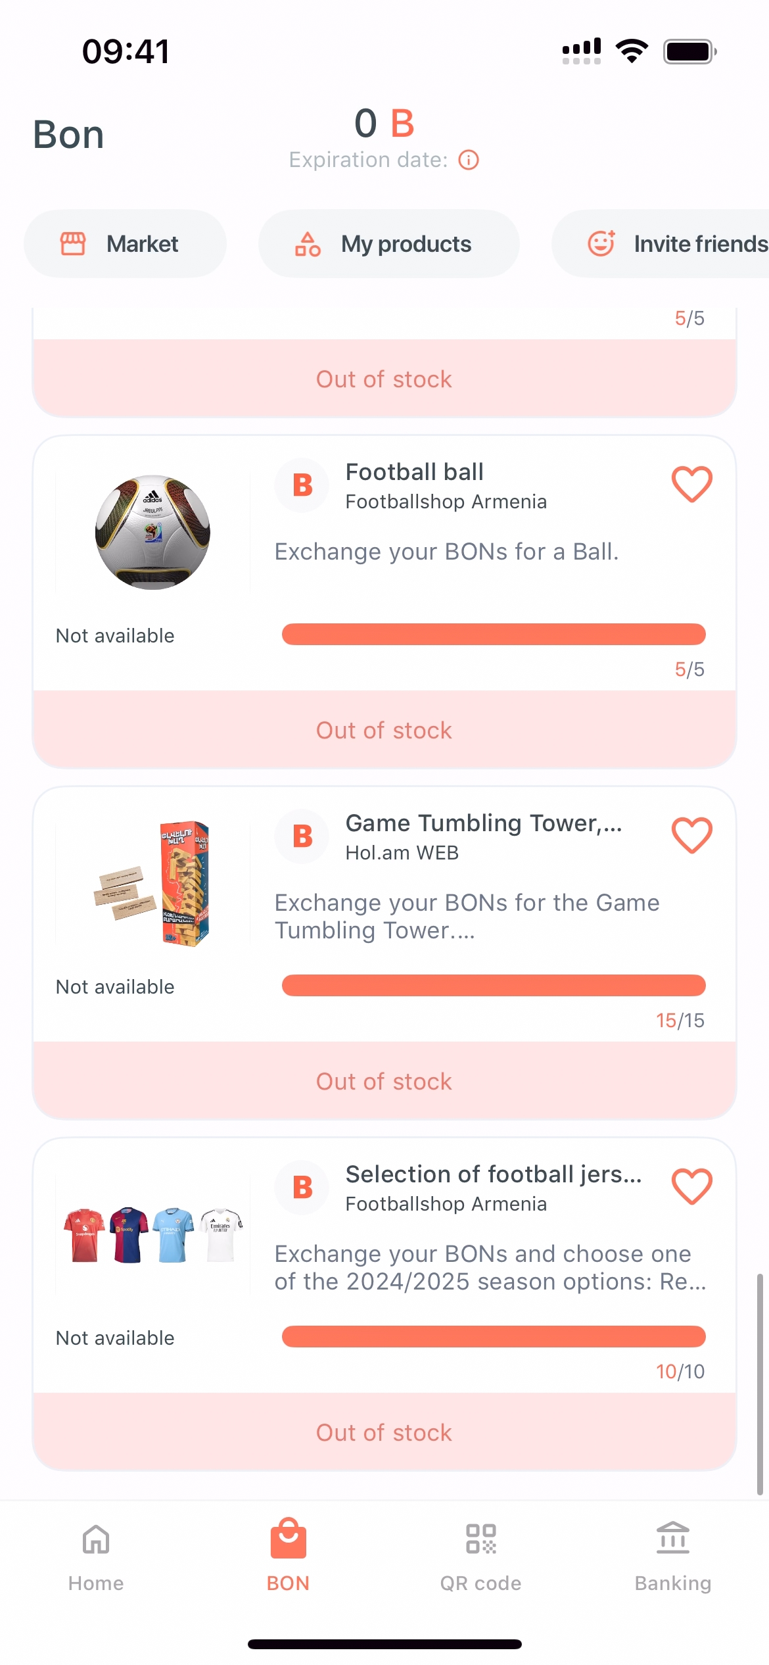The height and width of the screenshot is (1665, 769).
Task: Tap Out of stock under Tumbling Tower
Action: tap(384, 1081)
